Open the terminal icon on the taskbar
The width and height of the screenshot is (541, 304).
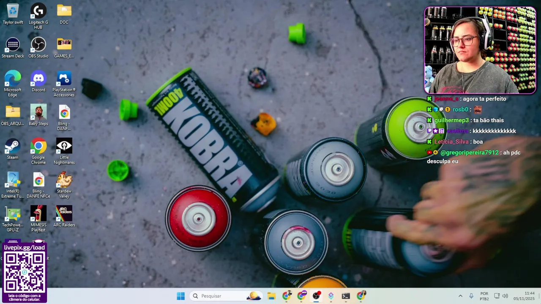tap(346, 296)
